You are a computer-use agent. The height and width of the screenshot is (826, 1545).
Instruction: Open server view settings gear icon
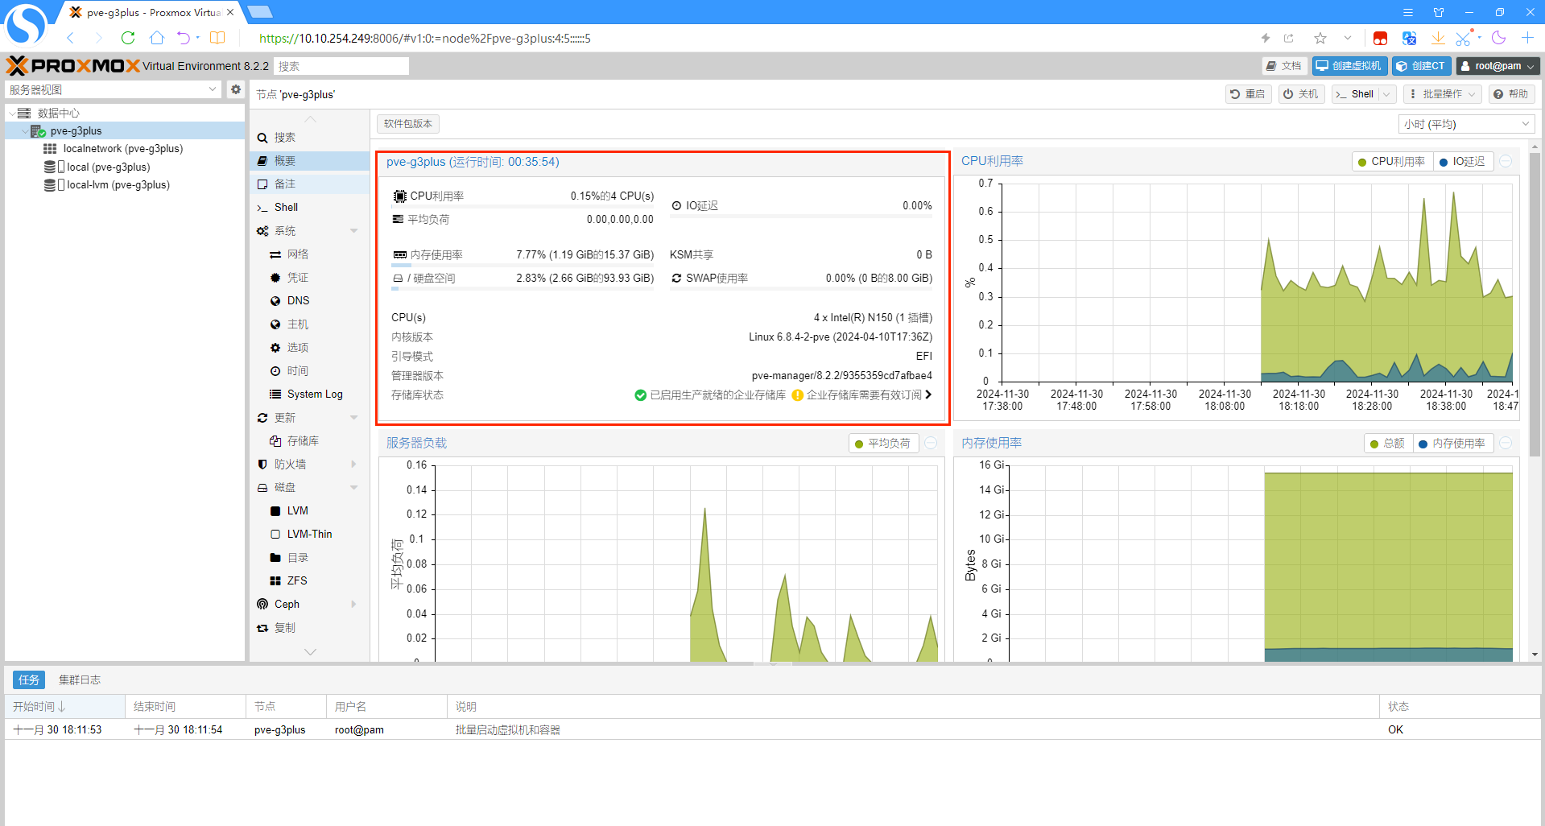tap(236, 89)
